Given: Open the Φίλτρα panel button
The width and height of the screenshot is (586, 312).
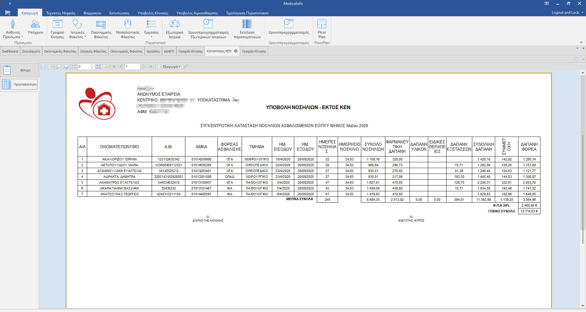Looking at the screenshot, I should 20,70.
